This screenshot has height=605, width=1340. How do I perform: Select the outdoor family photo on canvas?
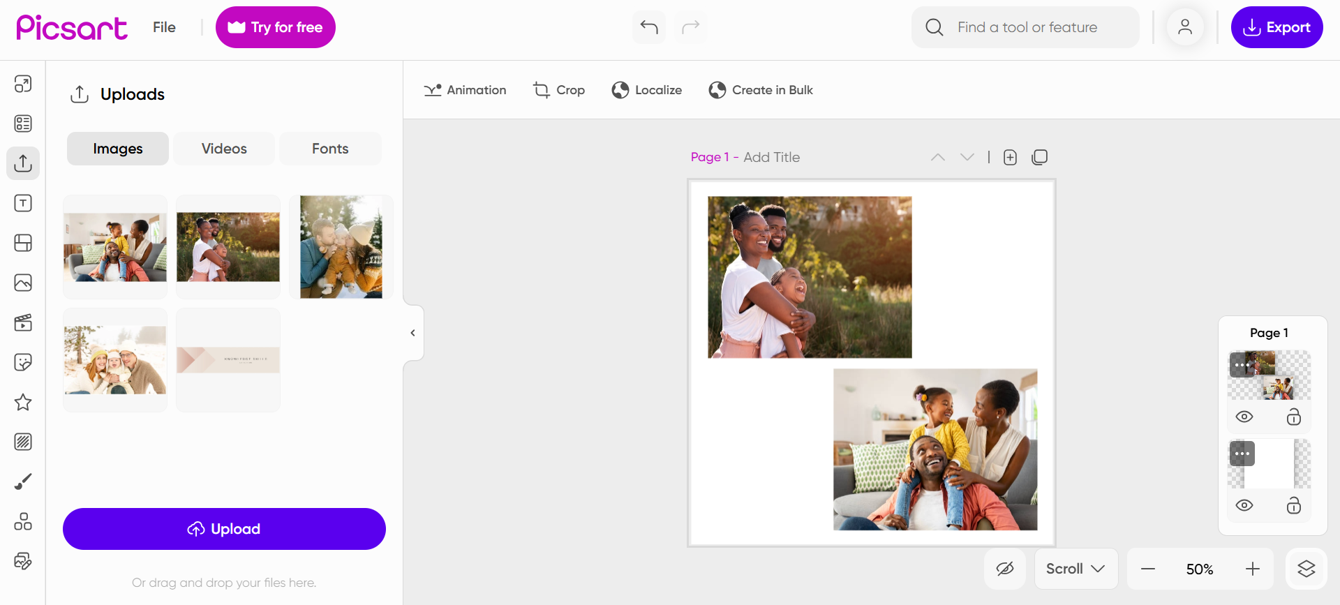coord(810,277)
